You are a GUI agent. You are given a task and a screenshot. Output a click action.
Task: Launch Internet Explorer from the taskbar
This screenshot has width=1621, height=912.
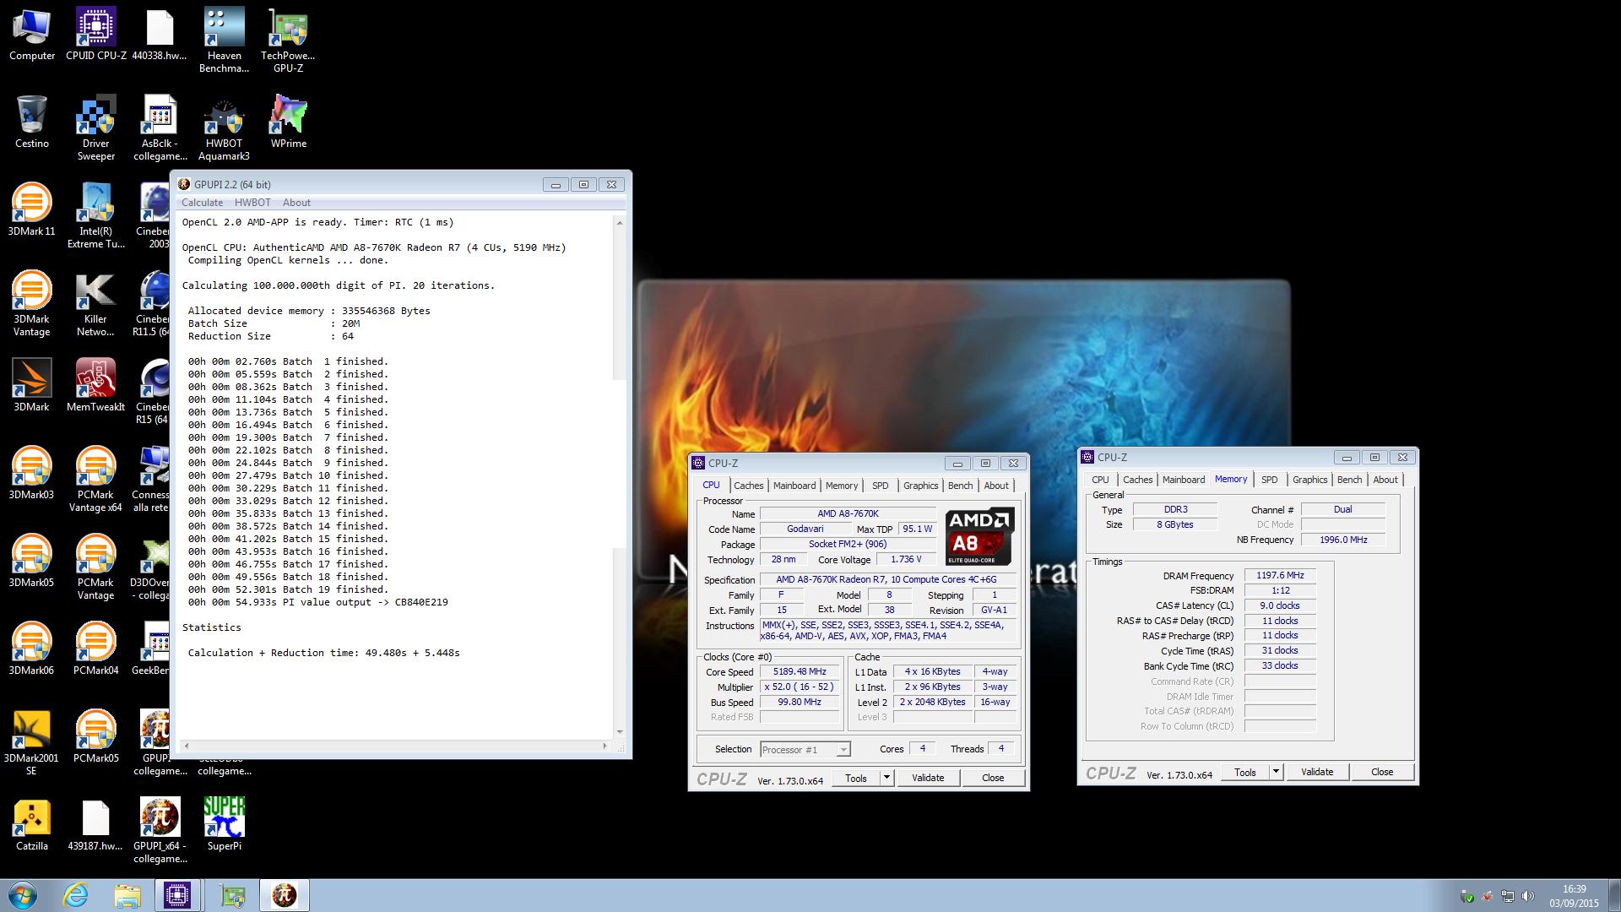(x=76, y=895)
